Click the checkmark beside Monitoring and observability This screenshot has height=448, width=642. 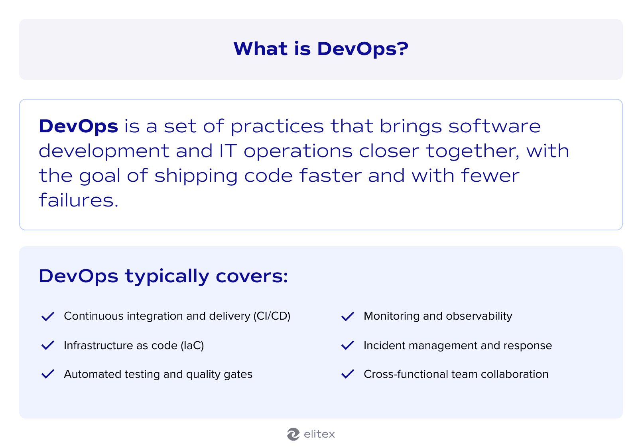coord(348,316)
